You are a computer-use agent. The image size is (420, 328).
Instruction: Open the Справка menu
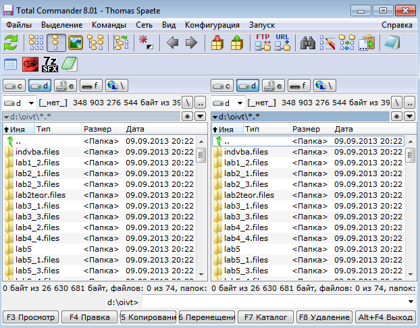[x=396, y=25]
